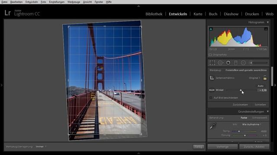Viewport: 277px width, 155px height.
Task: Switch to the Drucken module
Action: point(252,14)
